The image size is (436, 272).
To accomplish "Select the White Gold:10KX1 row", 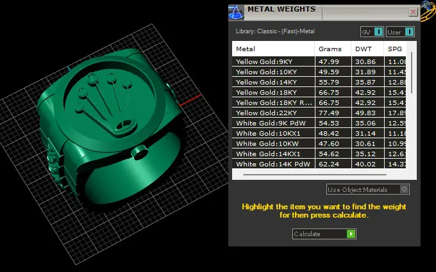I will click(319, 134).
